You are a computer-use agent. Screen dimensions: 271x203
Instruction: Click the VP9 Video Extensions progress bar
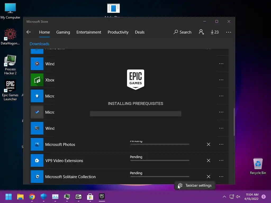point(160,160)
